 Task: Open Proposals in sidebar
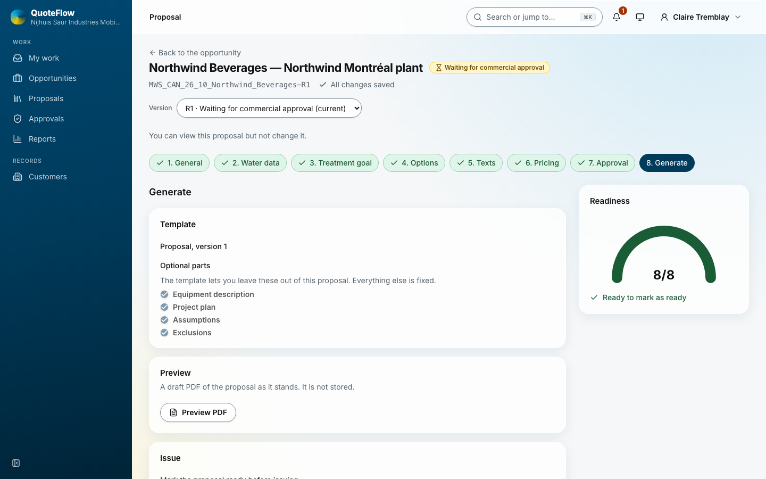pos(66,98)
